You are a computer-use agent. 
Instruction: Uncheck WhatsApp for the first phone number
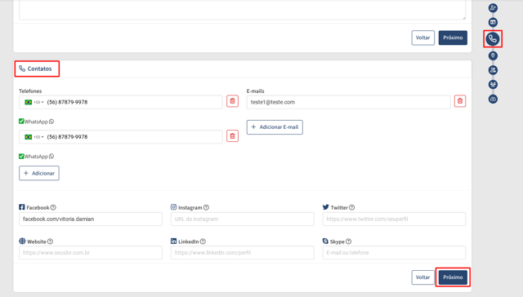pyautogui.click(x=21, y=122)
